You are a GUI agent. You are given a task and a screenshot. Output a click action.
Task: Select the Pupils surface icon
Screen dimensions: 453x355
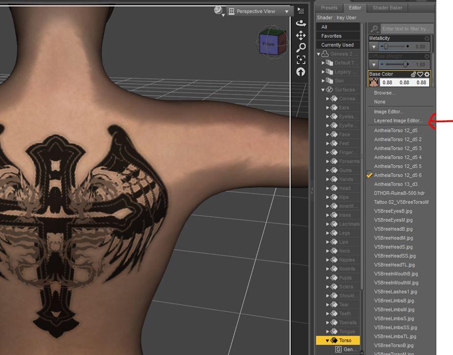click(334, 278)
